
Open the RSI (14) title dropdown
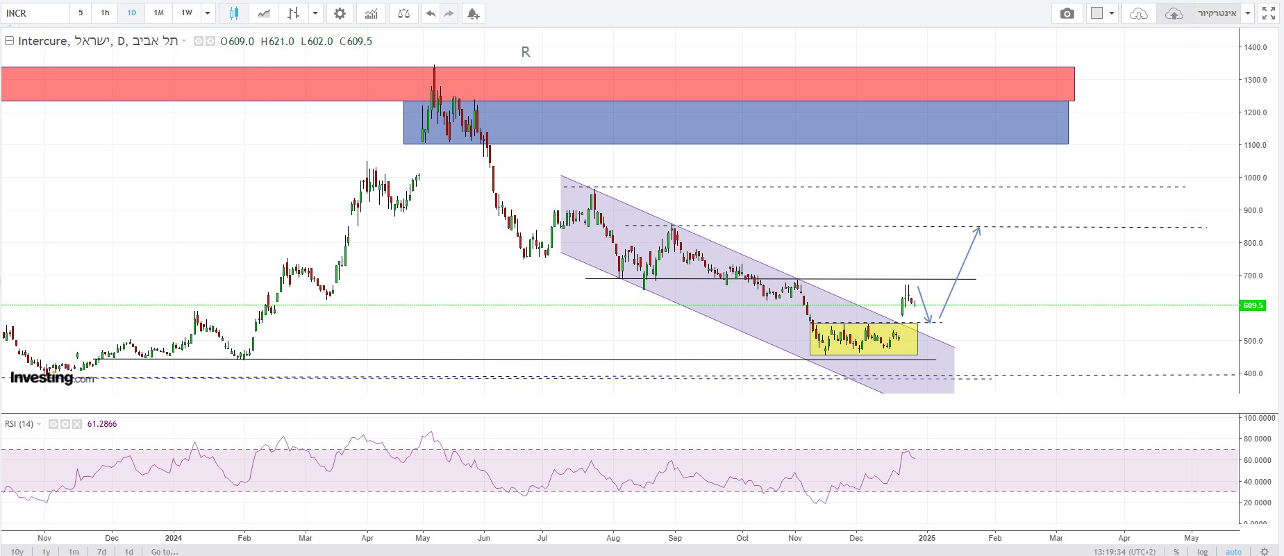[39, 424]
